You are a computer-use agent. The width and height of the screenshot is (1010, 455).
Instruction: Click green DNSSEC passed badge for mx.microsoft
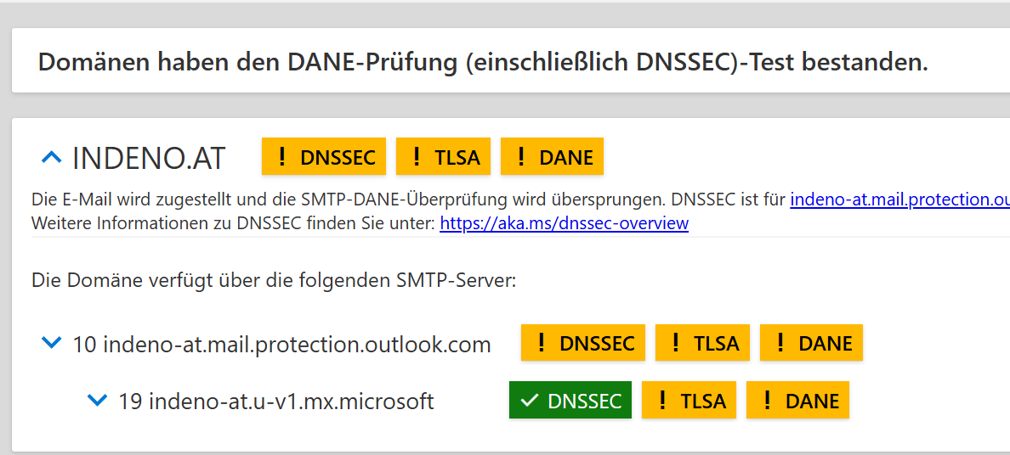click(570, 401)
